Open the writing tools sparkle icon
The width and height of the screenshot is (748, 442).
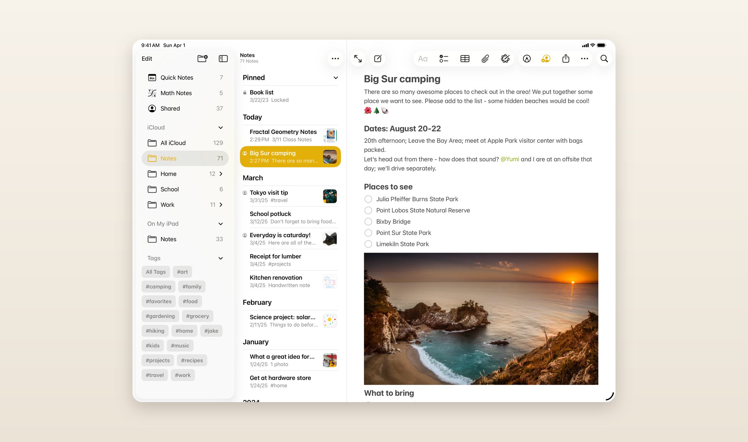tap(505, 59)
